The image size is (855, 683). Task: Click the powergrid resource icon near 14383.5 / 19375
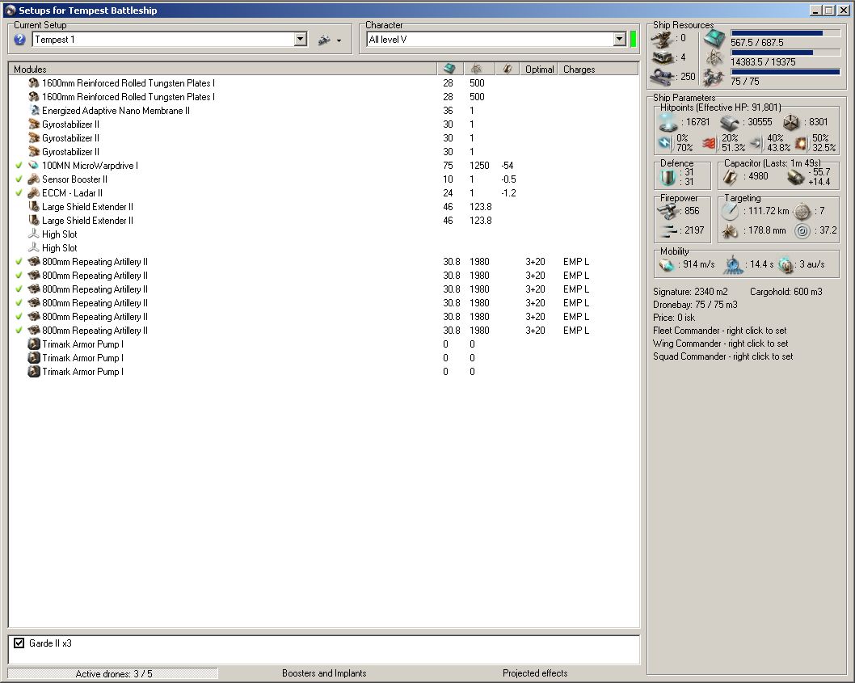(714, 58)
